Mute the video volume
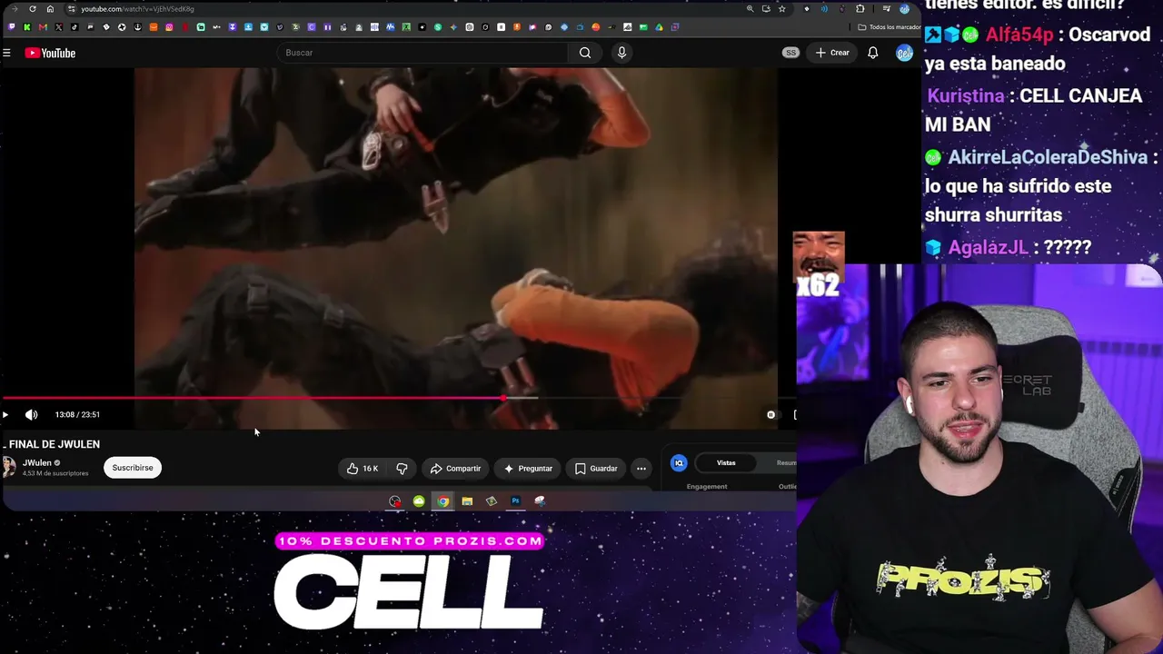 click(31, 415)
